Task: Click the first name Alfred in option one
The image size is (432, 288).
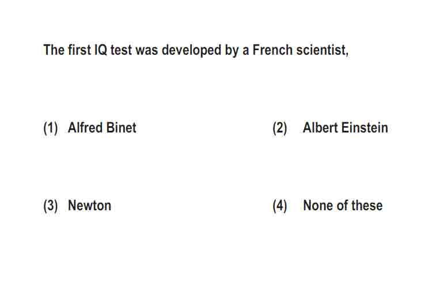Action: pyautogui.click(x=85, y=128)
